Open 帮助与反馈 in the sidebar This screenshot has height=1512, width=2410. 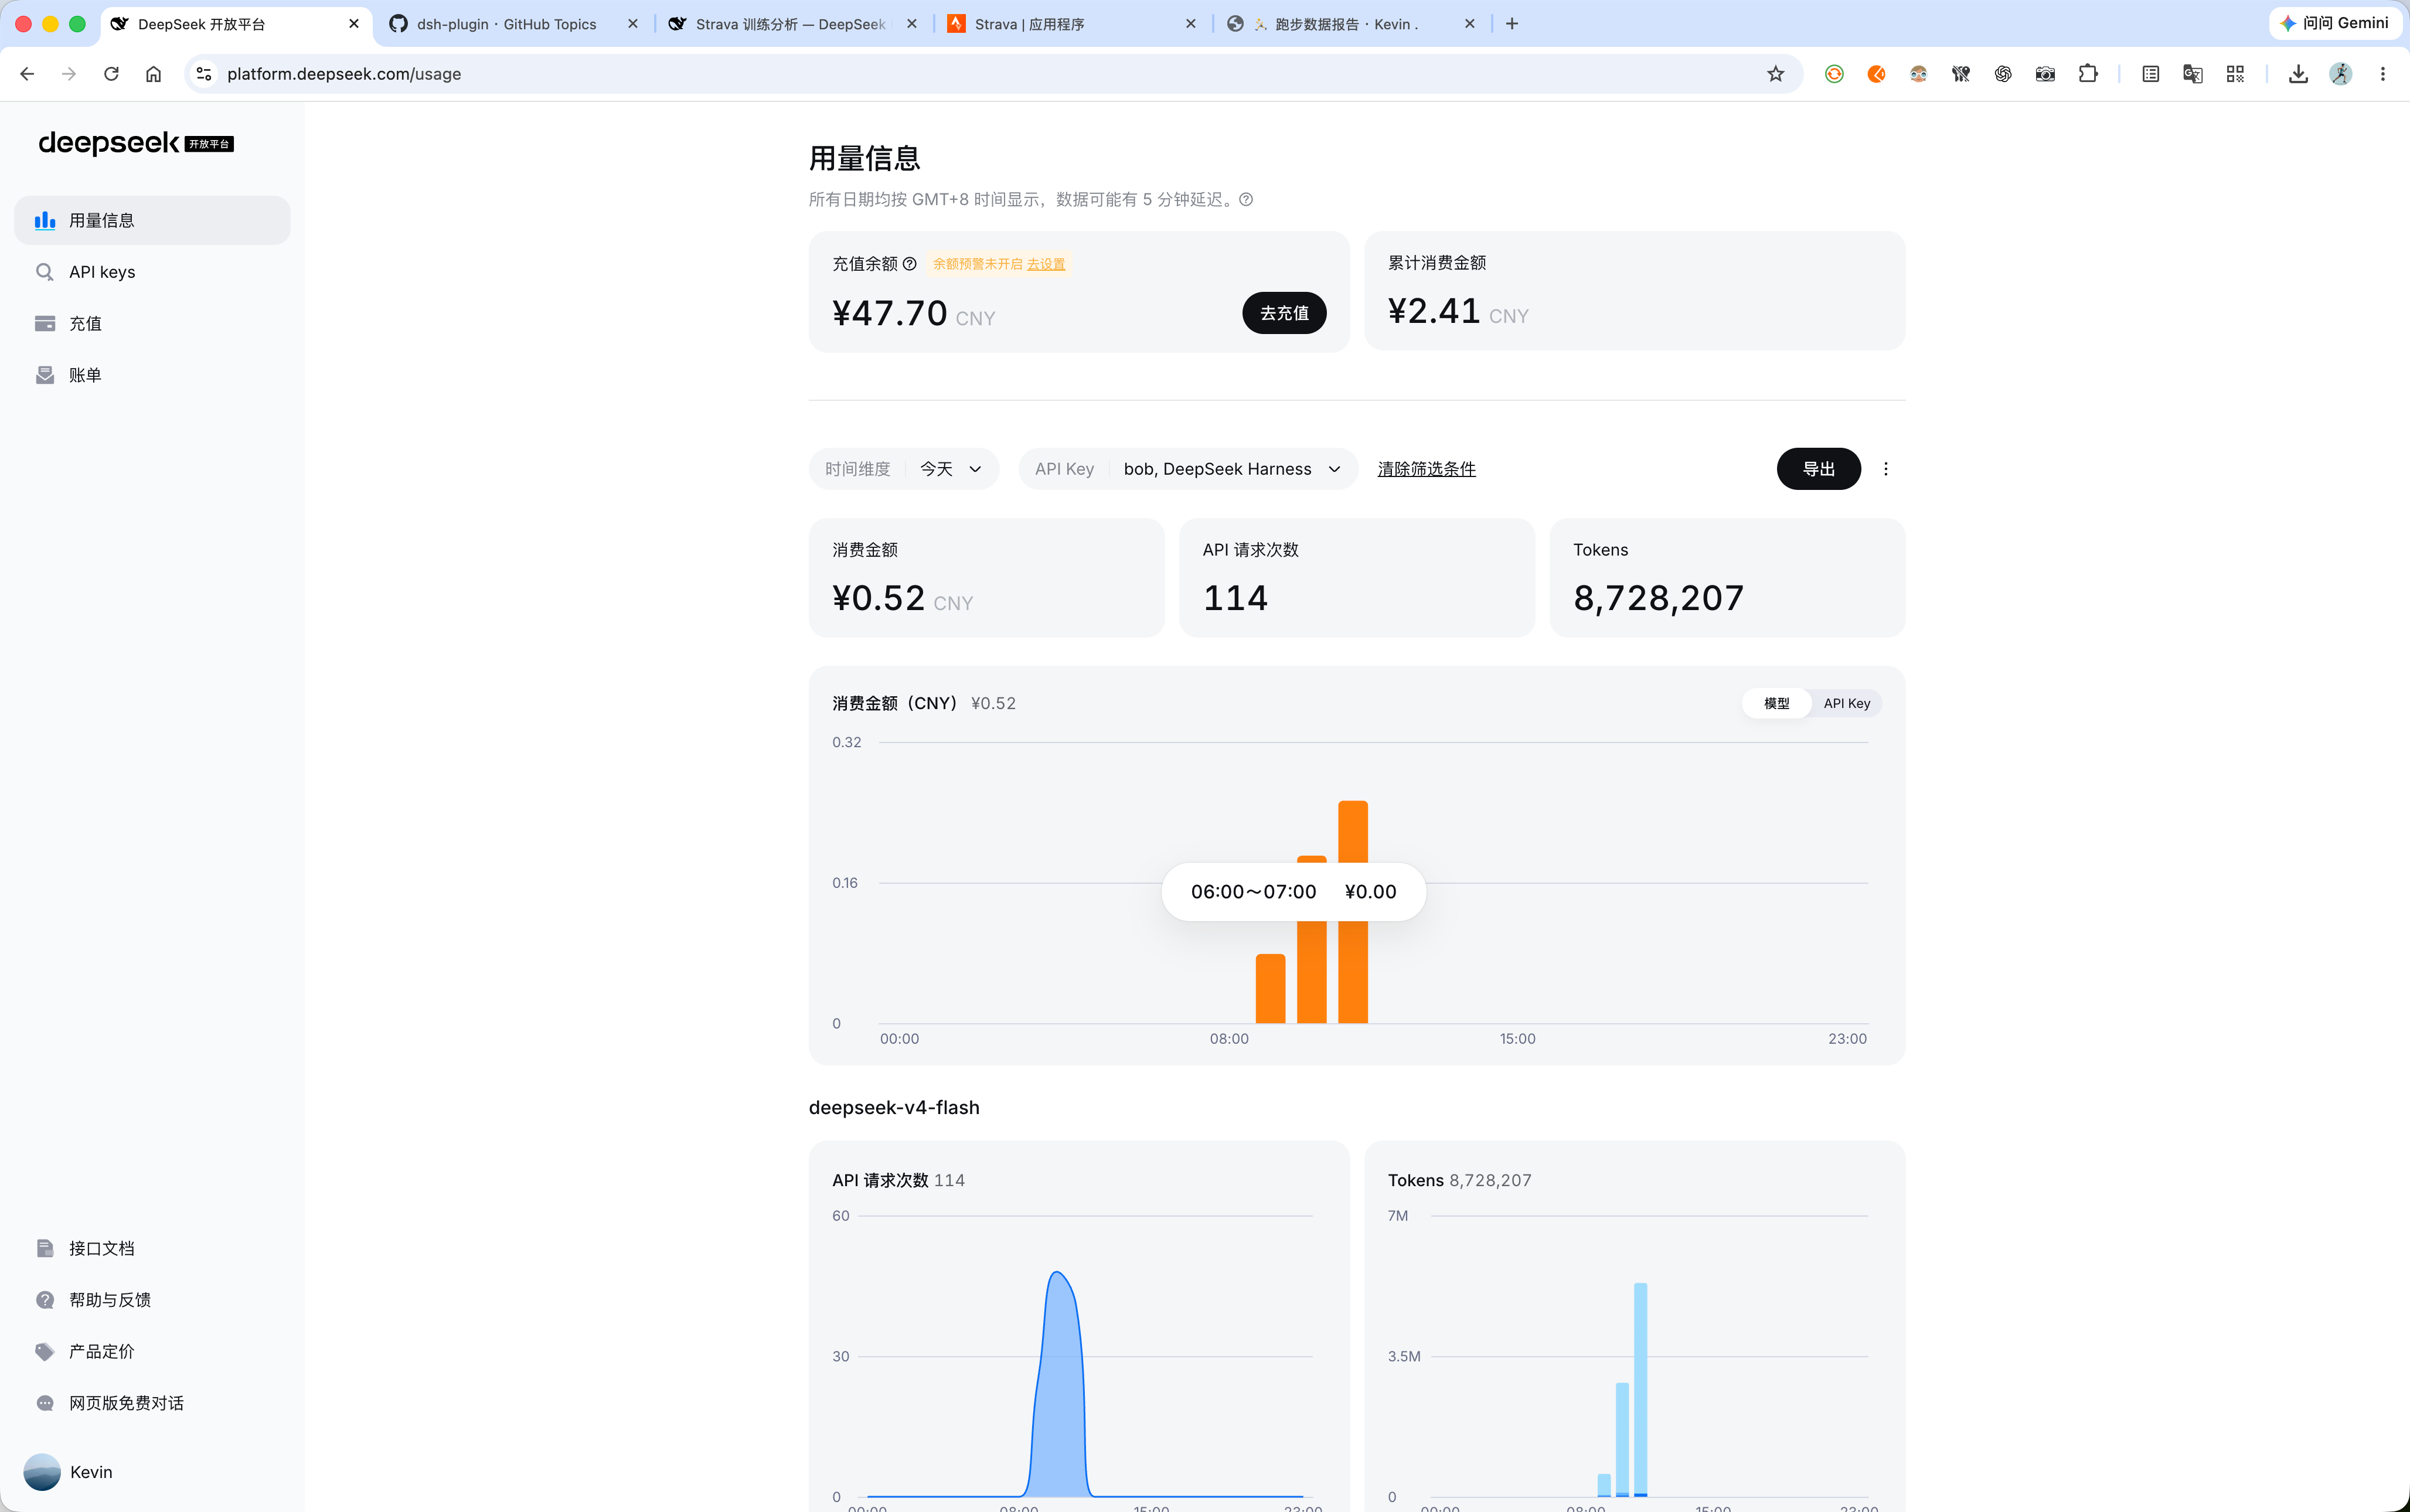point(152,1299)
